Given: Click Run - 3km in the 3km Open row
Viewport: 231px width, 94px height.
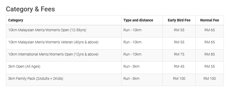Looking at the screenshot, I should (x=131, y=66).
